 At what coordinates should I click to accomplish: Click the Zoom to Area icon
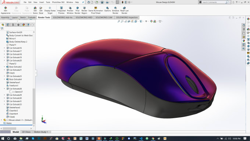[x=122, y=21]
